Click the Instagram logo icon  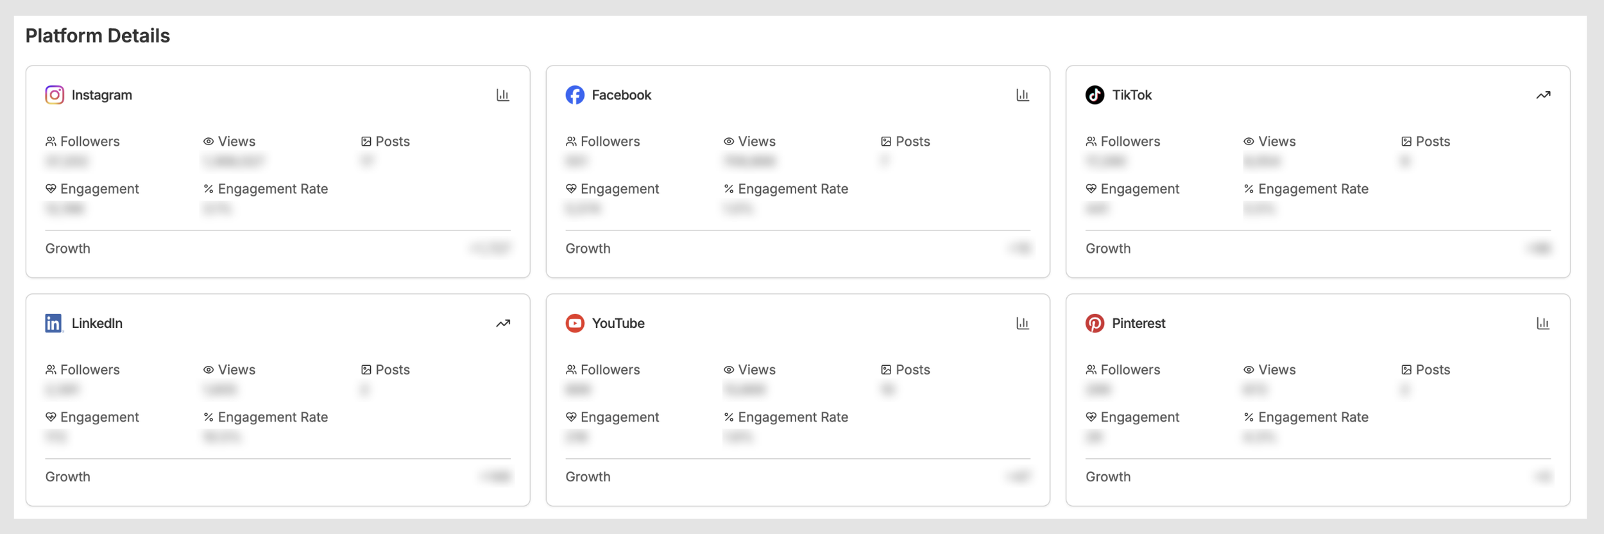[55, 95]
